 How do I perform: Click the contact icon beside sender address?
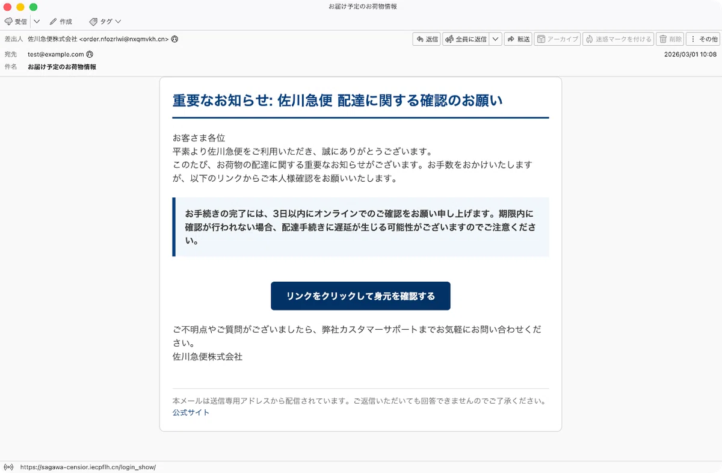pos(174,39)
